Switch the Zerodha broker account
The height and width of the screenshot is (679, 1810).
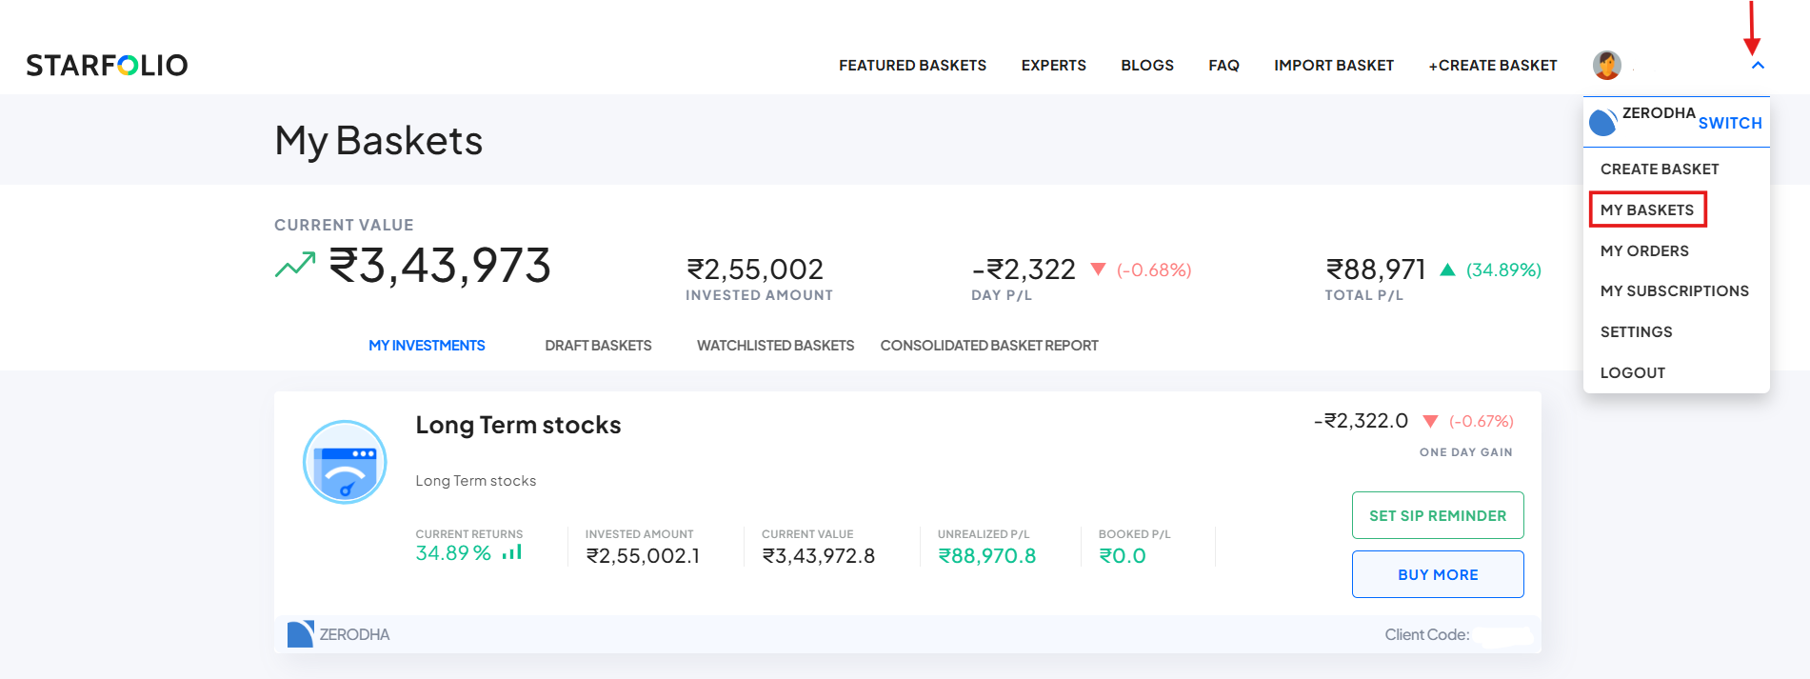click(x=1730, y=123)
